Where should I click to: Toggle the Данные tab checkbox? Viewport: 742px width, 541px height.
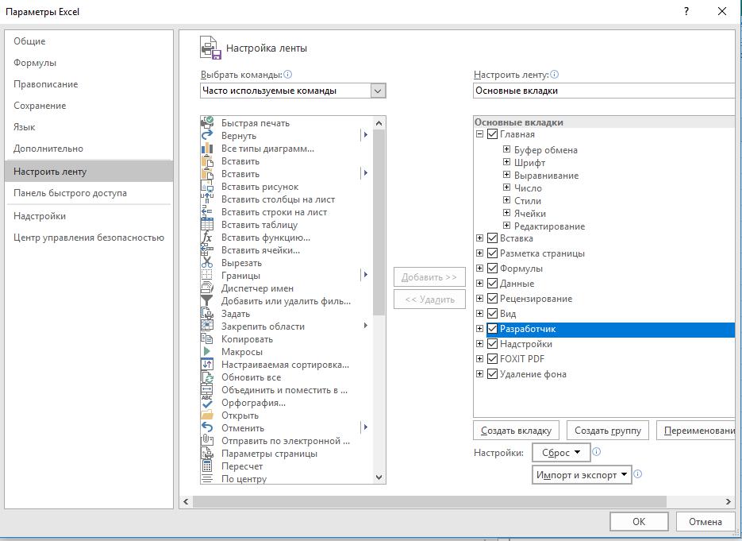coord(492,284)
